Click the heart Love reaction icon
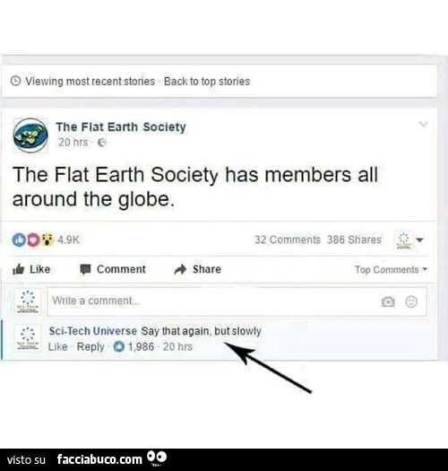The height and width of the screenshot is (471, 448). pyautogui.click(x=33, y=240)
